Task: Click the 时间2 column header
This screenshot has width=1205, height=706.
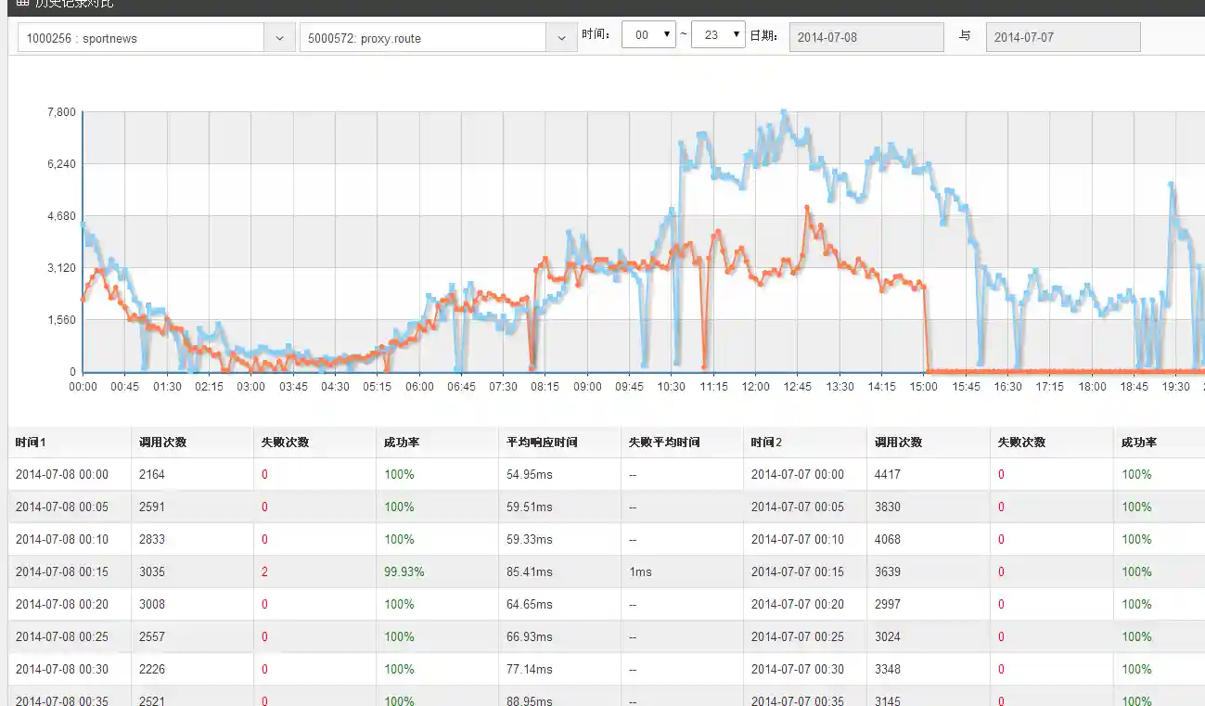Action: 766,443
